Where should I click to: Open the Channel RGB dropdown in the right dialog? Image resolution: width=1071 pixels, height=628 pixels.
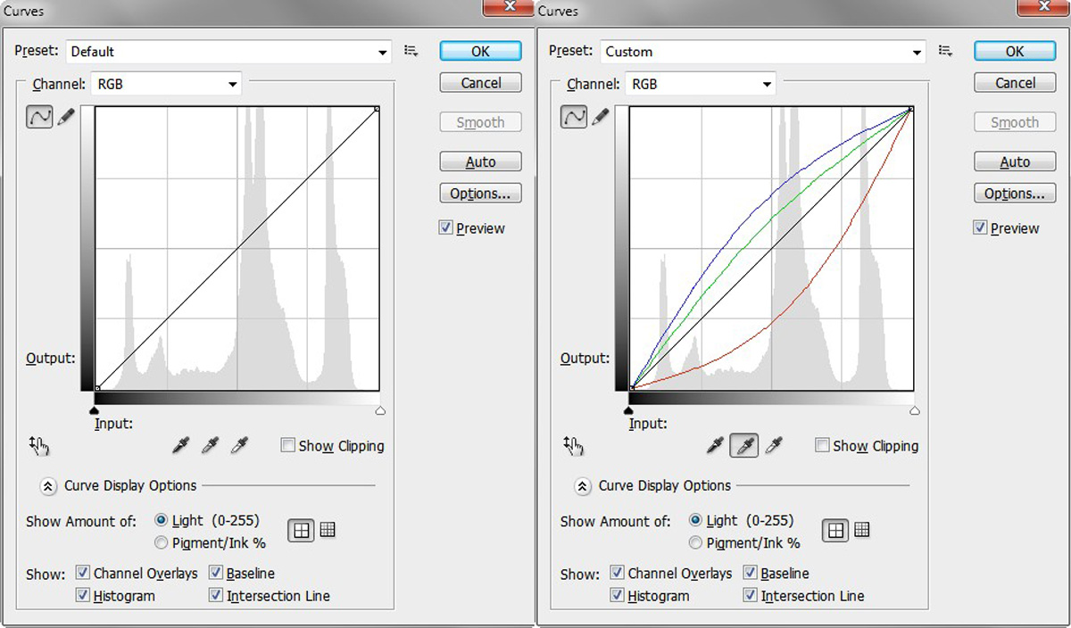[701, 85]
